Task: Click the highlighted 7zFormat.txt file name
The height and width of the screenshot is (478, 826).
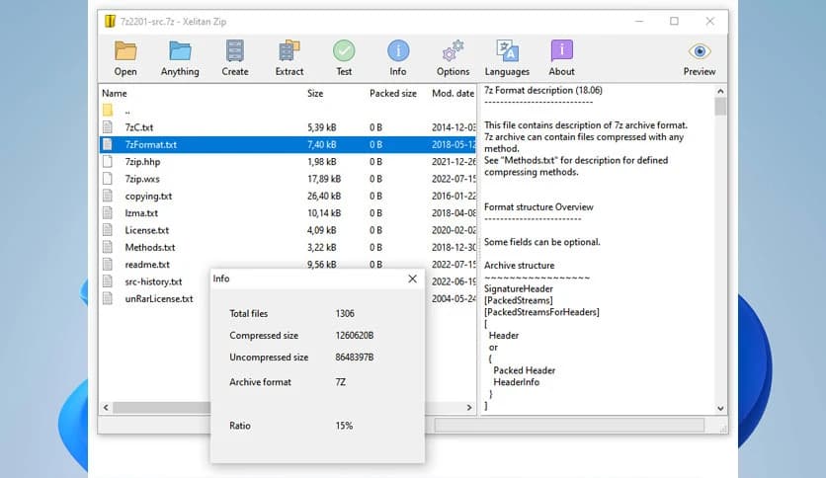Action: pos(150,144)
